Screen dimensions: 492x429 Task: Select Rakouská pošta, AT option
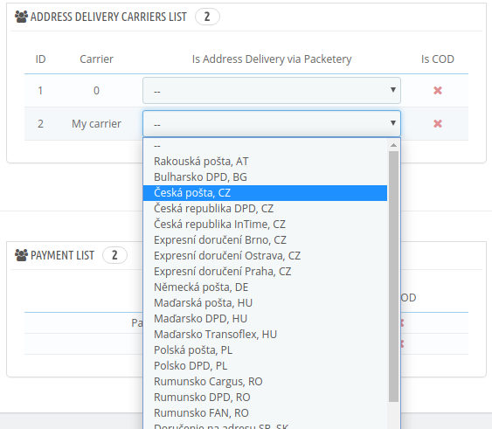pos(265,162)
